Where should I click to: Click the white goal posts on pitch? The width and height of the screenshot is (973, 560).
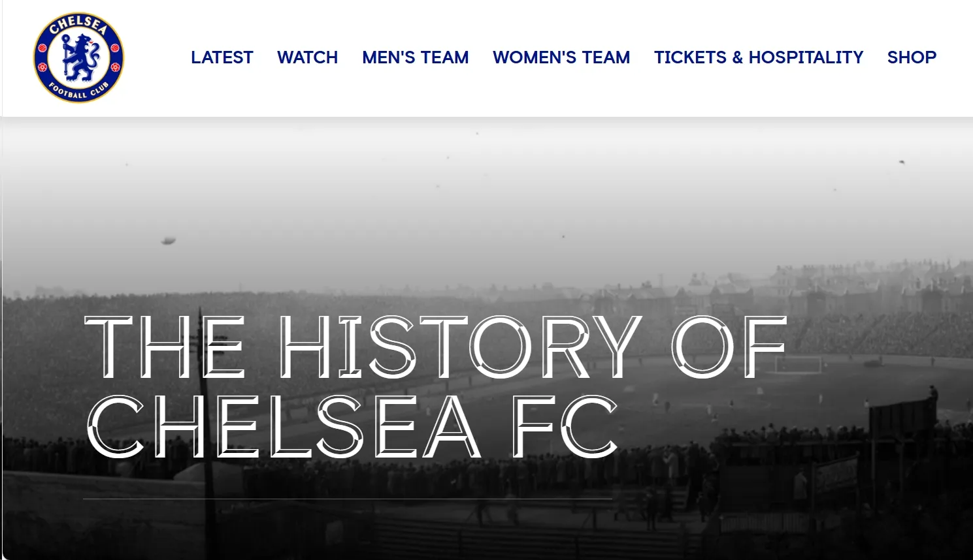point(799,364)
